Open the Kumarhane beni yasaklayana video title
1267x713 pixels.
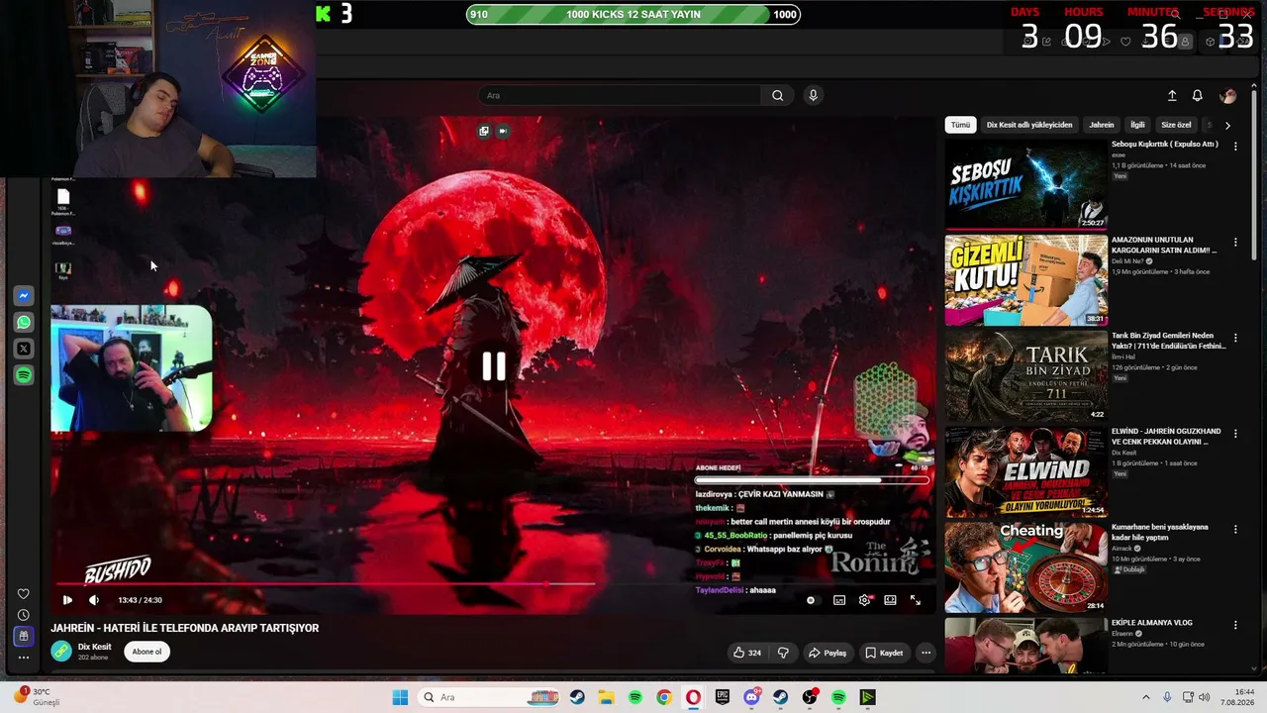1160,532
